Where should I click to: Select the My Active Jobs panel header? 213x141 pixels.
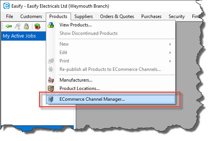tap(24, 36)
